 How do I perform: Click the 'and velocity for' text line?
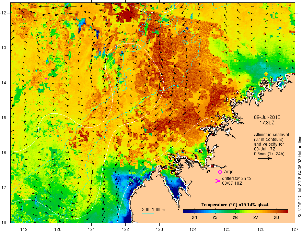coord(269,144)
